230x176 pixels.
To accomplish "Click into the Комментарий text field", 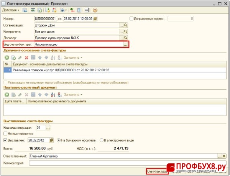I will point(127,163).
